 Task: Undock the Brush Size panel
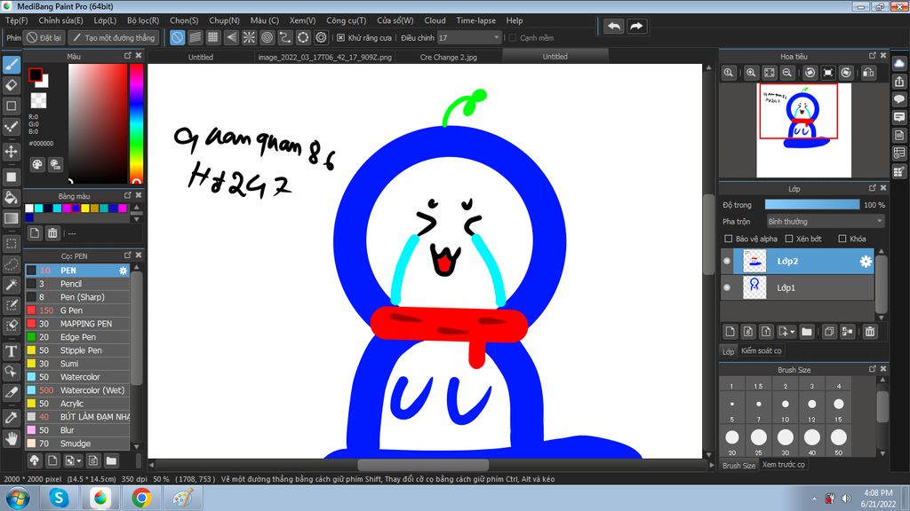click(x=873, y=369)
